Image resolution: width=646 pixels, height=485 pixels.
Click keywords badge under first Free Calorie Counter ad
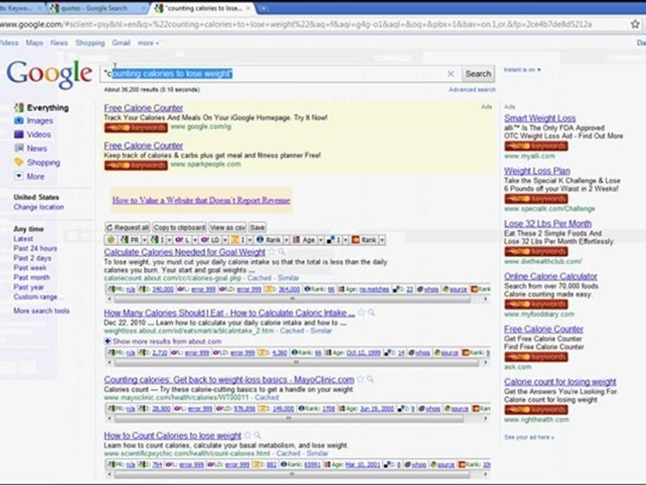(x=135, y=128)
